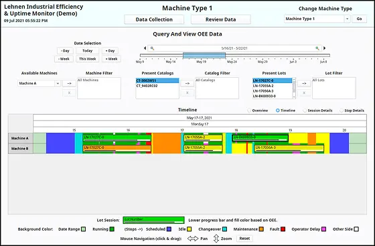Add selected machine using arrow button
The image size is (375, 246).
69,83
